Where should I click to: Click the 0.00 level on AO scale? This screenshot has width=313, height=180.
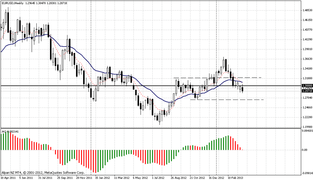point(305,150)
